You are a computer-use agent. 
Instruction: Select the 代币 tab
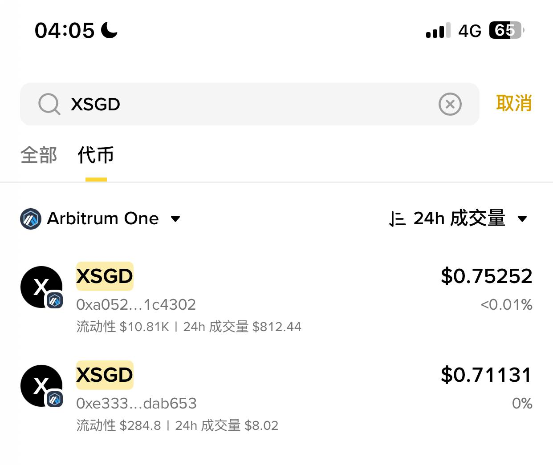tap(96, 155)
